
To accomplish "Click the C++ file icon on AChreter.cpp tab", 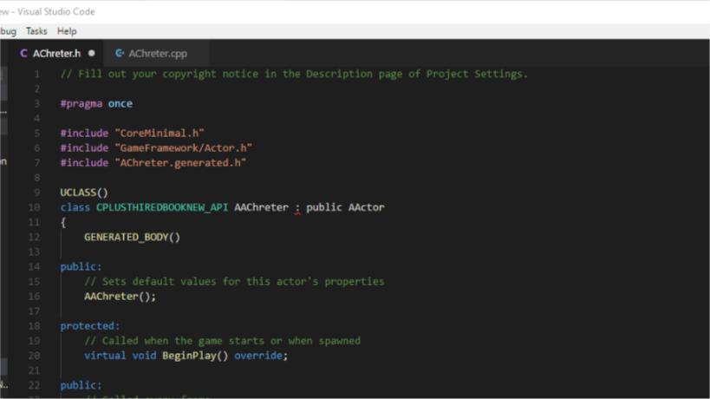I will click(120, 54).
